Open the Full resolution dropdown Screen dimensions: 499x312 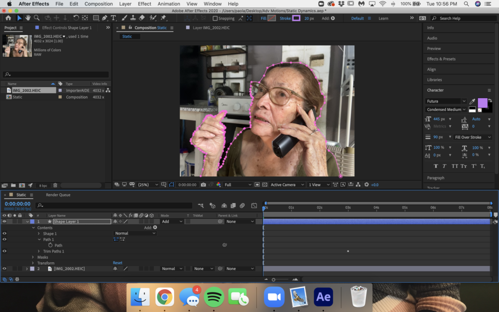click(238, 185)
